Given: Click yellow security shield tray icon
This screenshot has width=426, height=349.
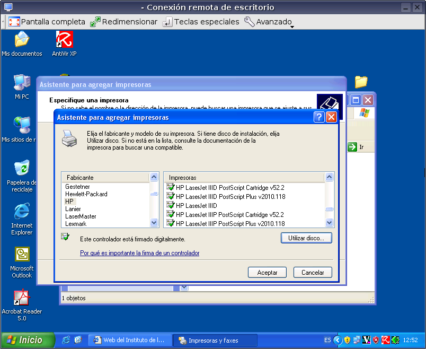Looking at the screenshot, I should pyautogui.click(x=347, y=340).
